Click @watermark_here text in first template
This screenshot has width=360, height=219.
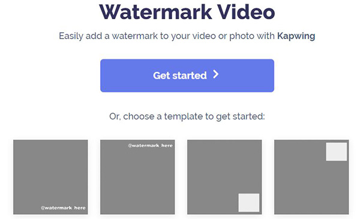(x=63, y=208)
